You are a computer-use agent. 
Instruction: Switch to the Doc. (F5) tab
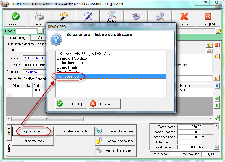[18, 38]
